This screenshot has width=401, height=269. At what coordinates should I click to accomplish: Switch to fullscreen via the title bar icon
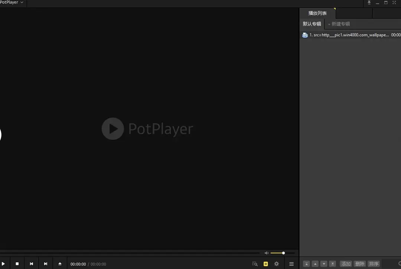(394, 3)
